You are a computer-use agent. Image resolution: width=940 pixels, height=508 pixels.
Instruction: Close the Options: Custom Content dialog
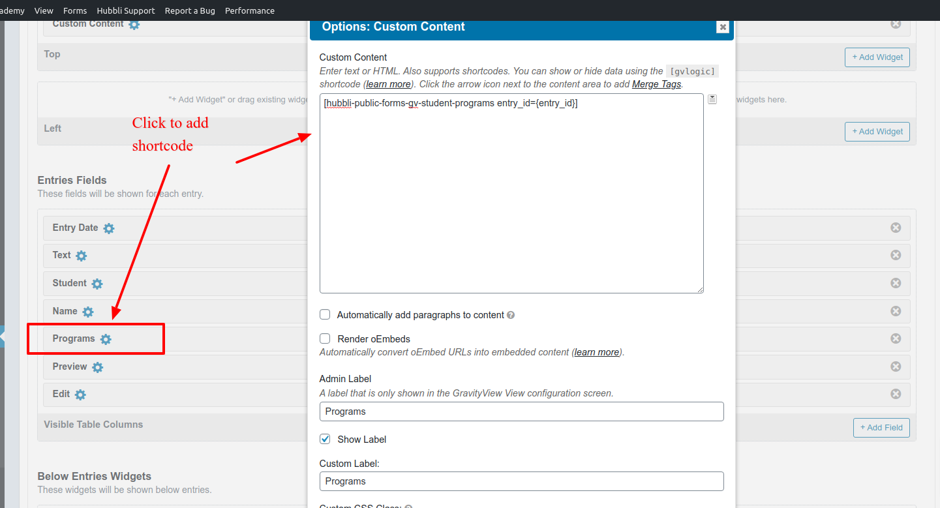(x=722, y=27)
